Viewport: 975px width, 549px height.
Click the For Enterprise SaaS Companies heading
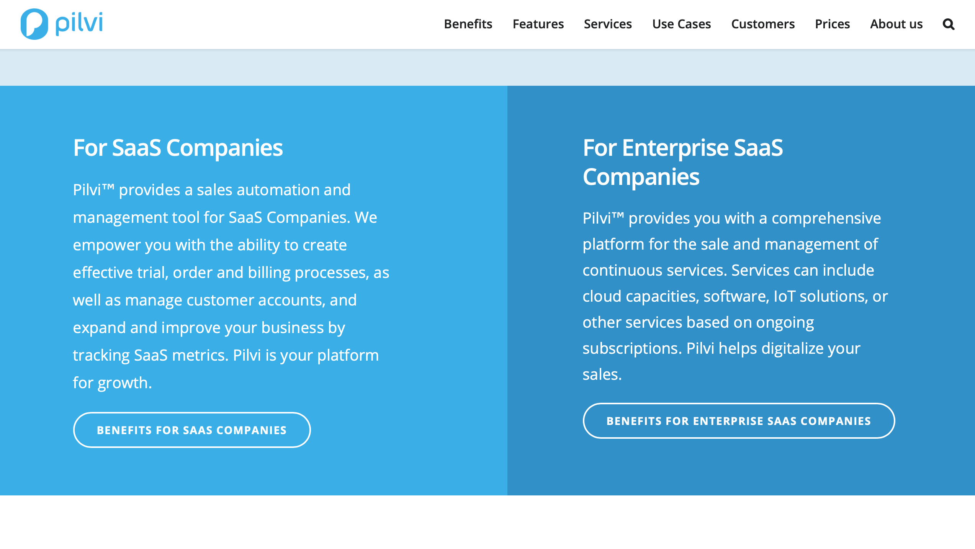(x=683, y=162)
